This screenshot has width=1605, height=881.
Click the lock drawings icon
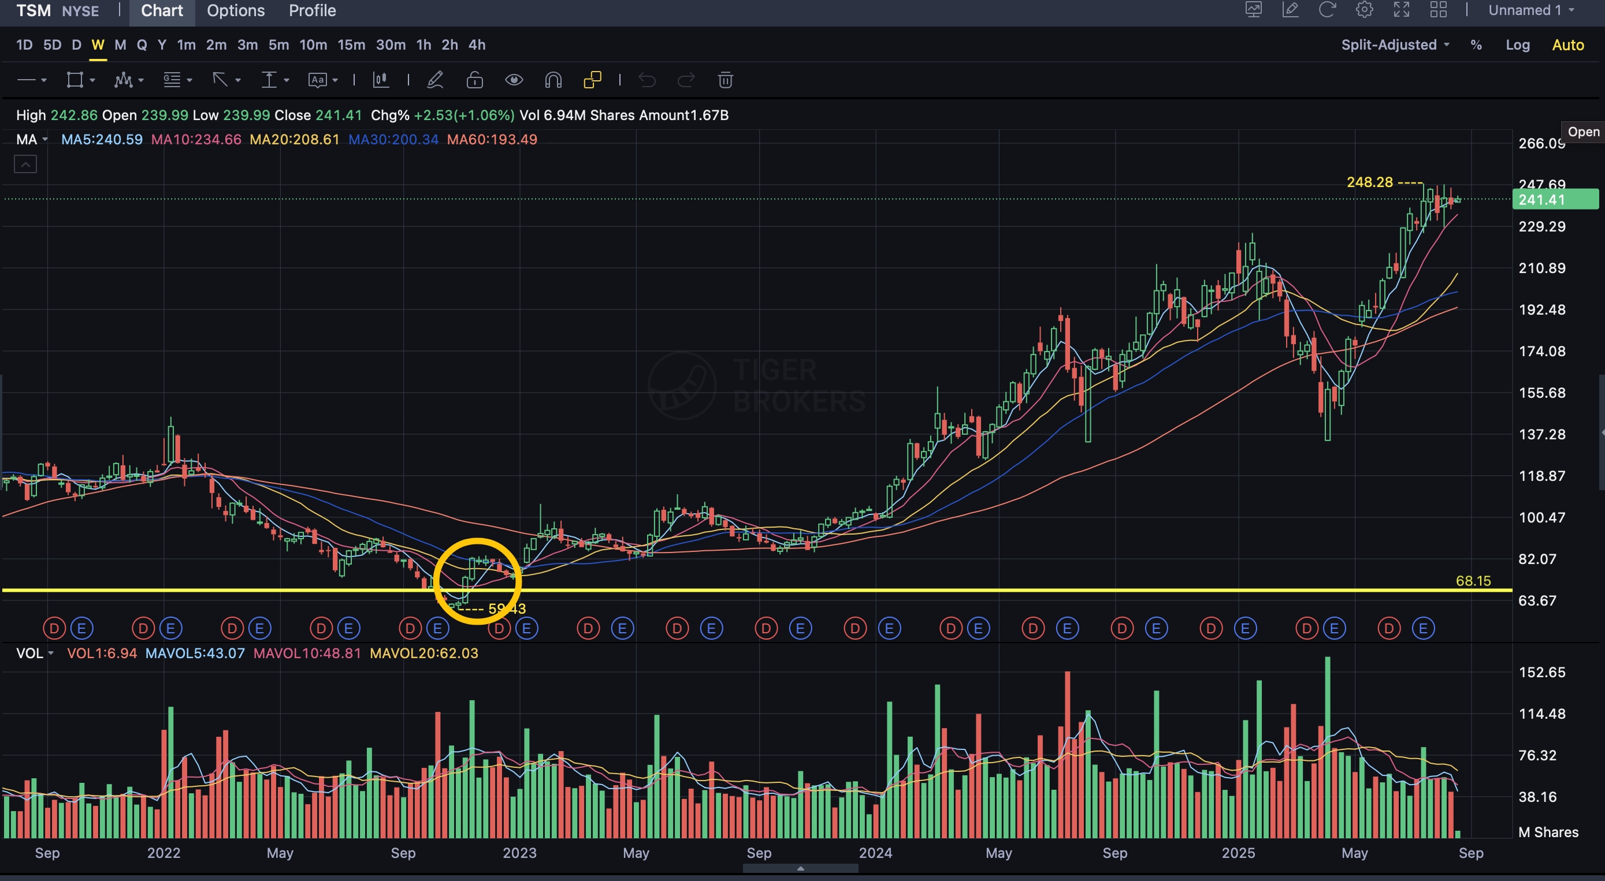click(x=475, y=80)
